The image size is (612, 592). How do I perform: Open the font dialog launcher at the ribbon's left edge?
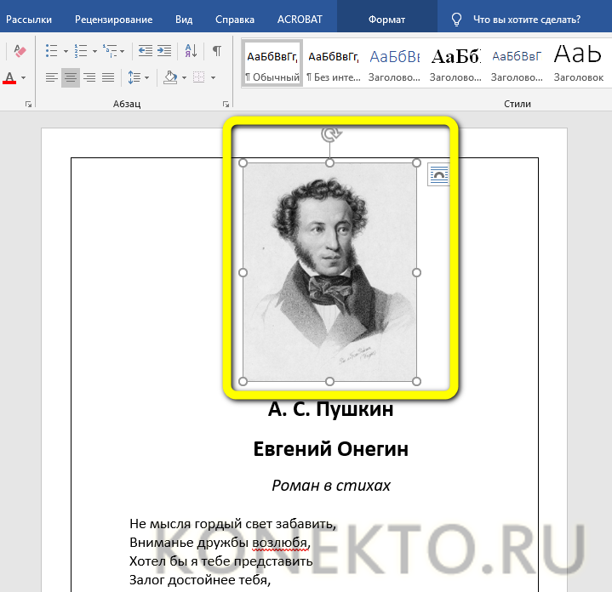[x=28, y=104]
